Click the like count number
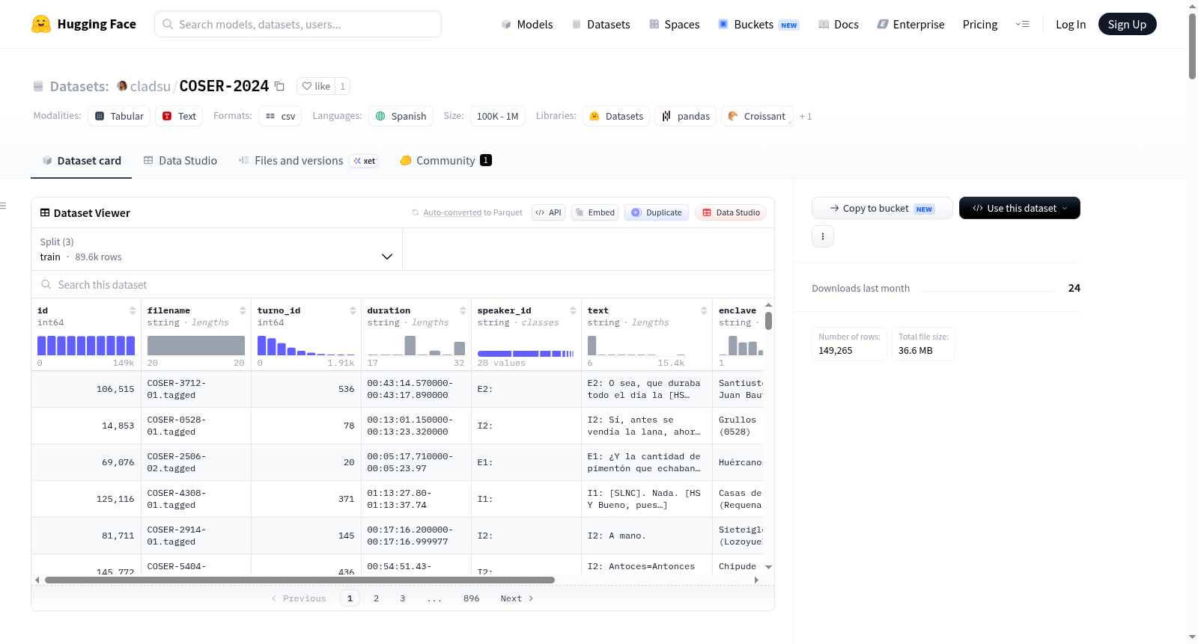This screenshot has width=1198, height=644. (342, 86)
